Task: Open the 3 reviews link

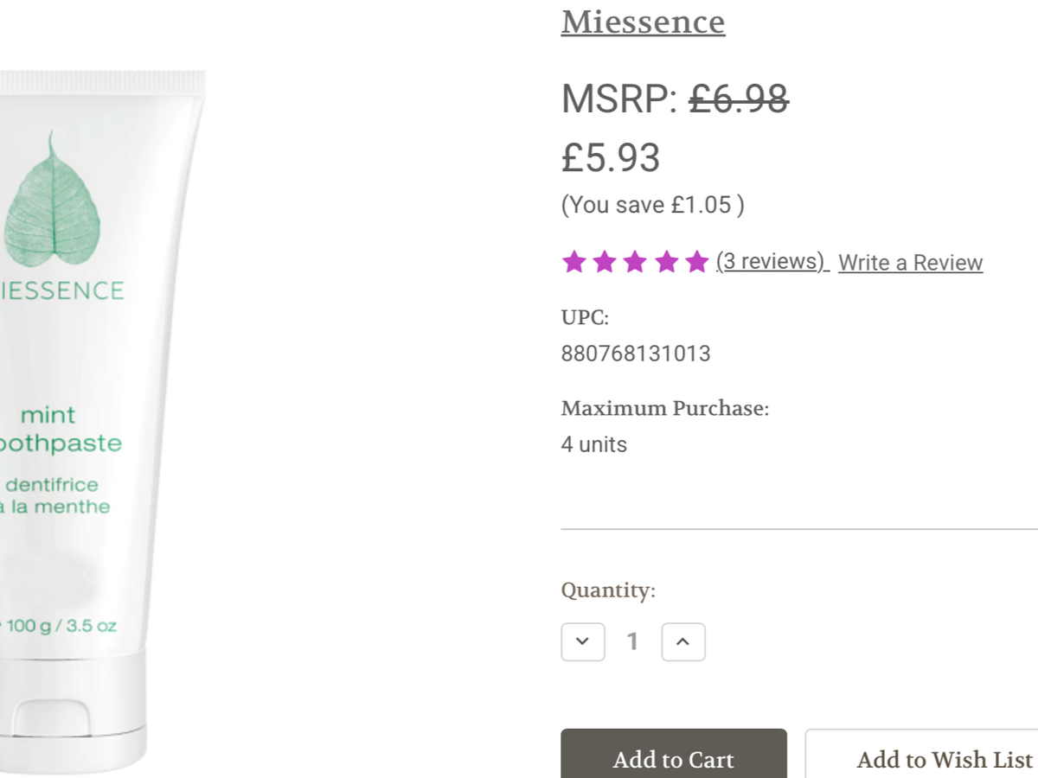Action: click(x=772, y=262)
